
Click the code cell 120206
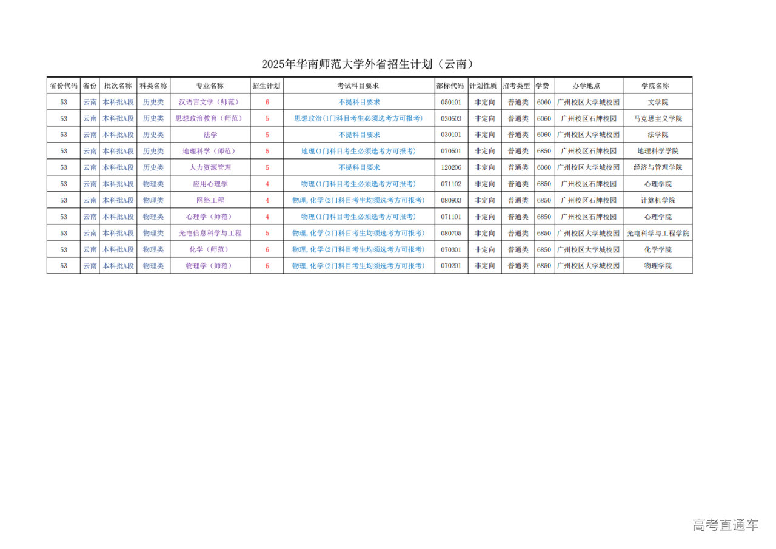click(451, 167)
